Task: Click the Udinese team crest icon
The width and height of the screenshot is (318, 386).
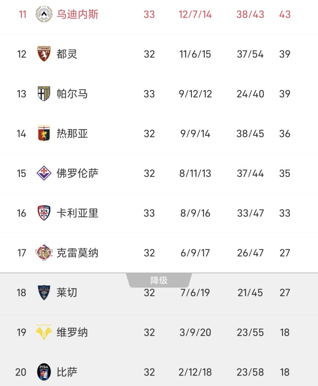Action: tap(44, 14)
